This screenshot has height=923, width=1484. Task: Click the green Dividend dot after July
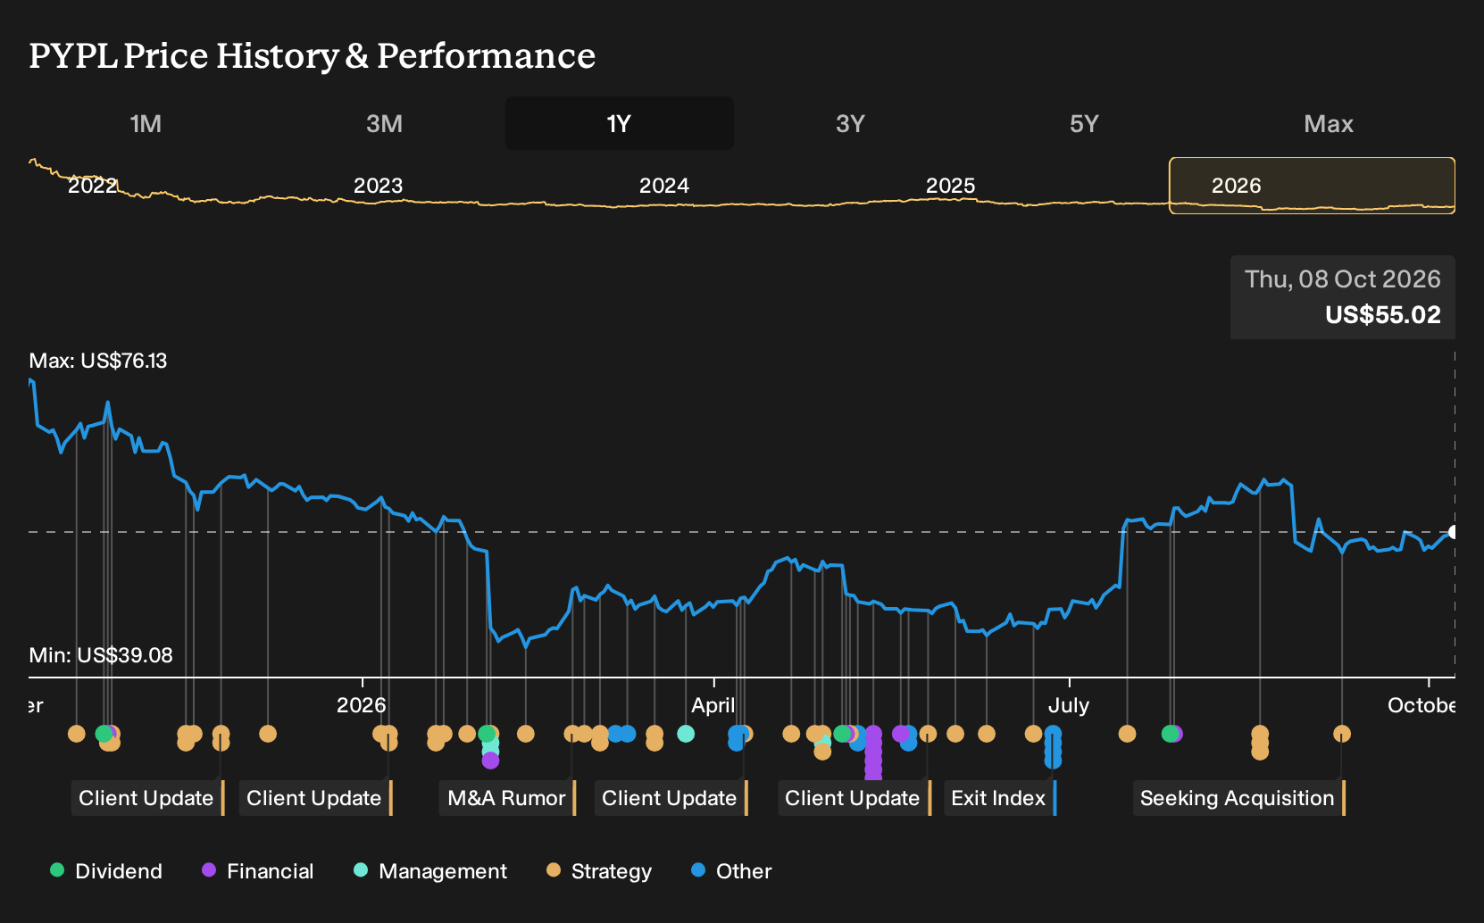(x=1170, y=734)
